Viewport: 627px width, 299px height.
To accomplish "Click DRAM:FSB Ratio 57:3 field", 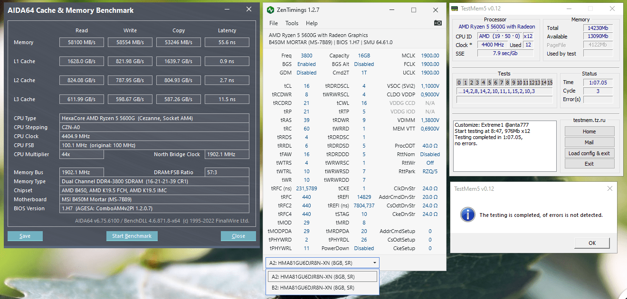I will point(227,172).
